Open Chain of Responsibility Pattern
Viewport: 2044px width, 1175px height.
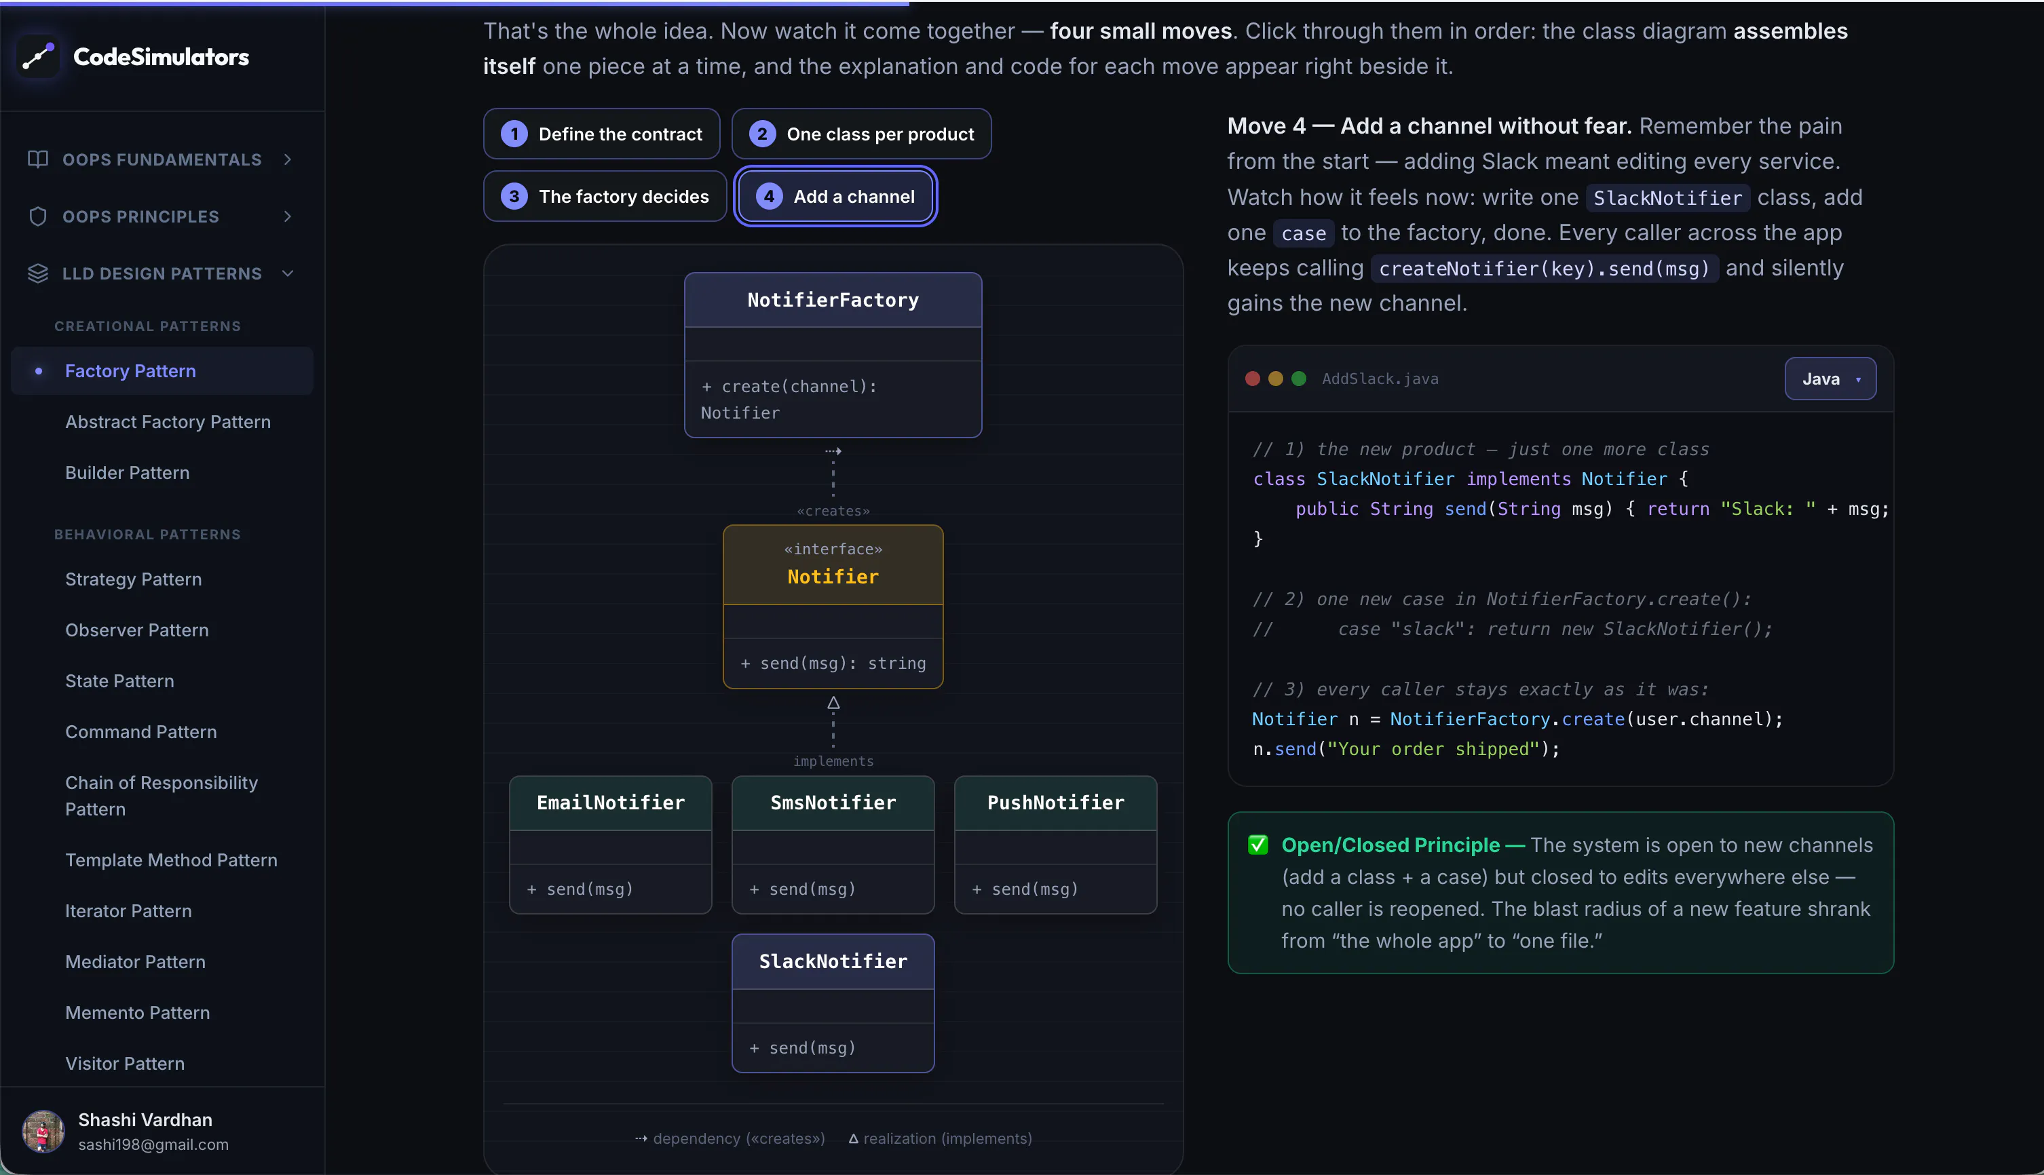pos(162,796)
